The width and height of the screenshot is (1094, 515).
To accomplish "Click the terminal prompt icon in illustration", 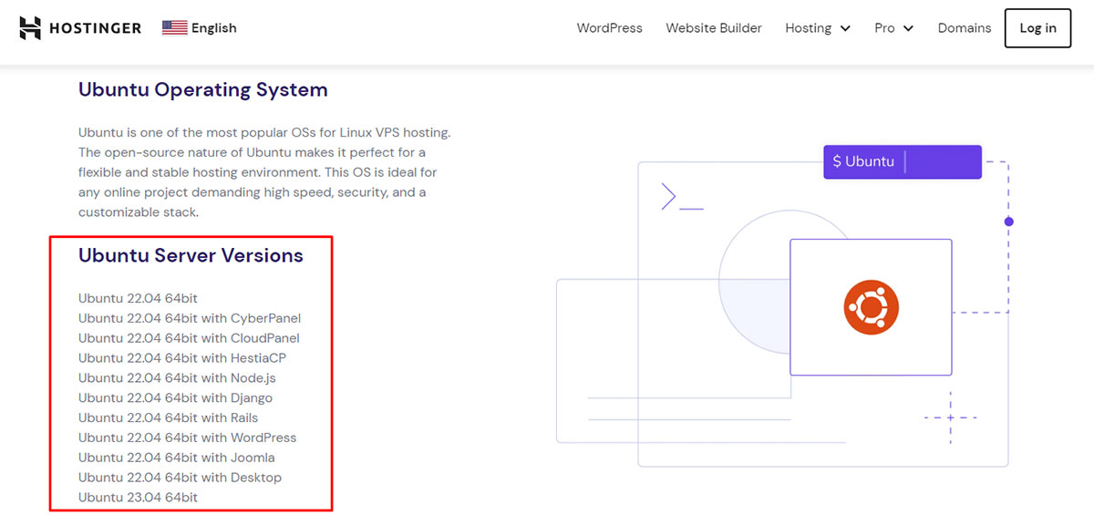I will 682,197.
